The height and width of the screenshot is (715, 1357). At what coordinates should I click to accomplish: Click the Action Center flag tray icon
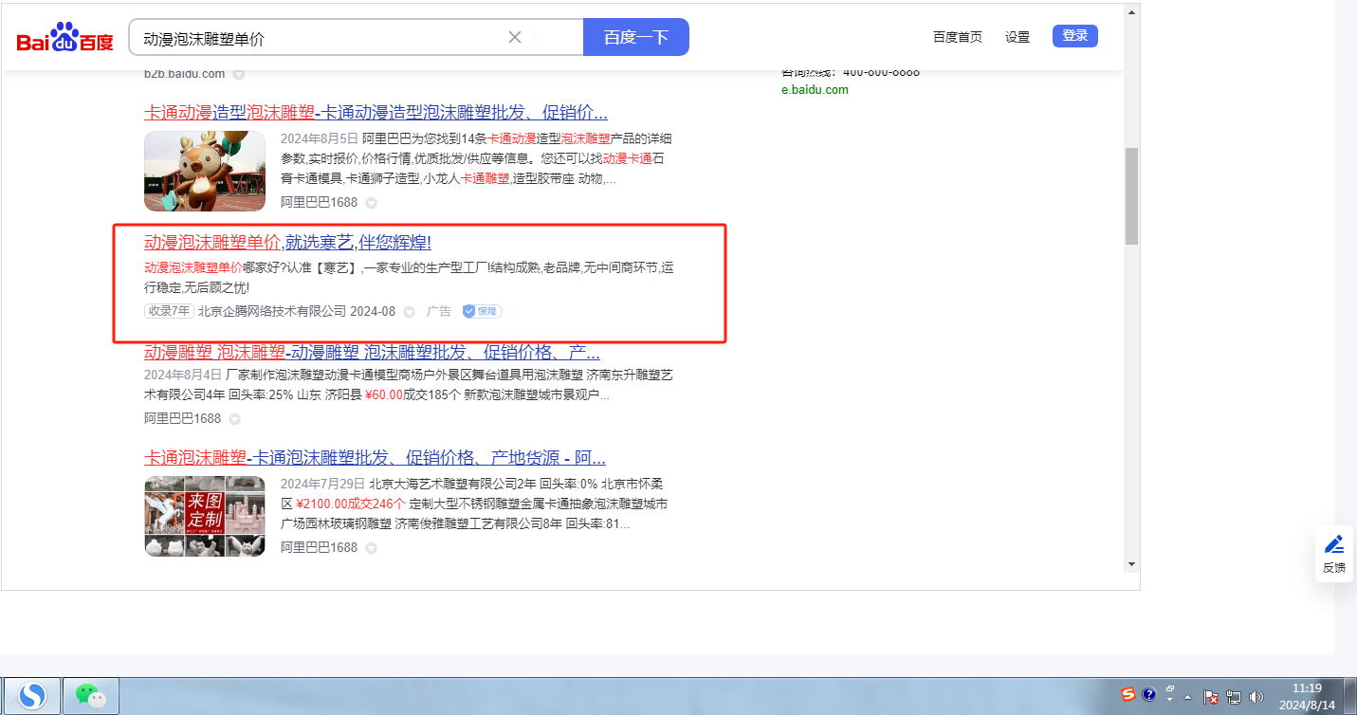pyautogui.click(x=1211, y=697)
